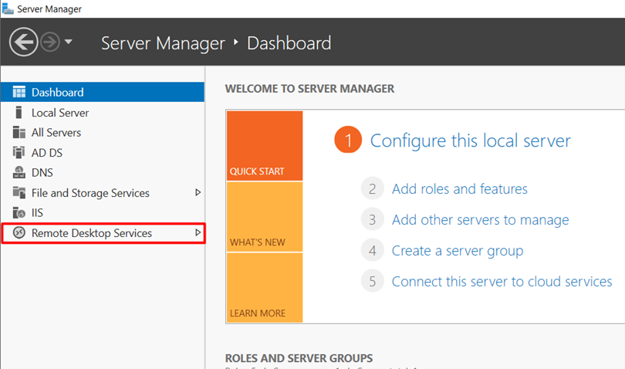Click Connect this server to cloud services
625x369 pixels.
click(502, 282)
